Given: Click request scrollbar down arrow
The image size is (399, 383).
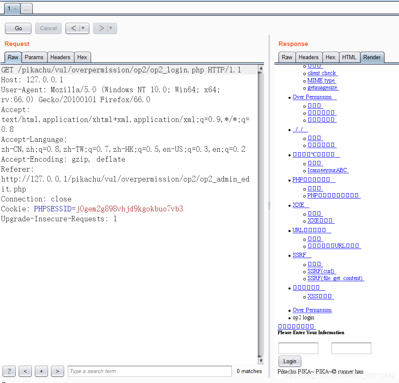Looking at the screenshot, I should coord(261,361).
